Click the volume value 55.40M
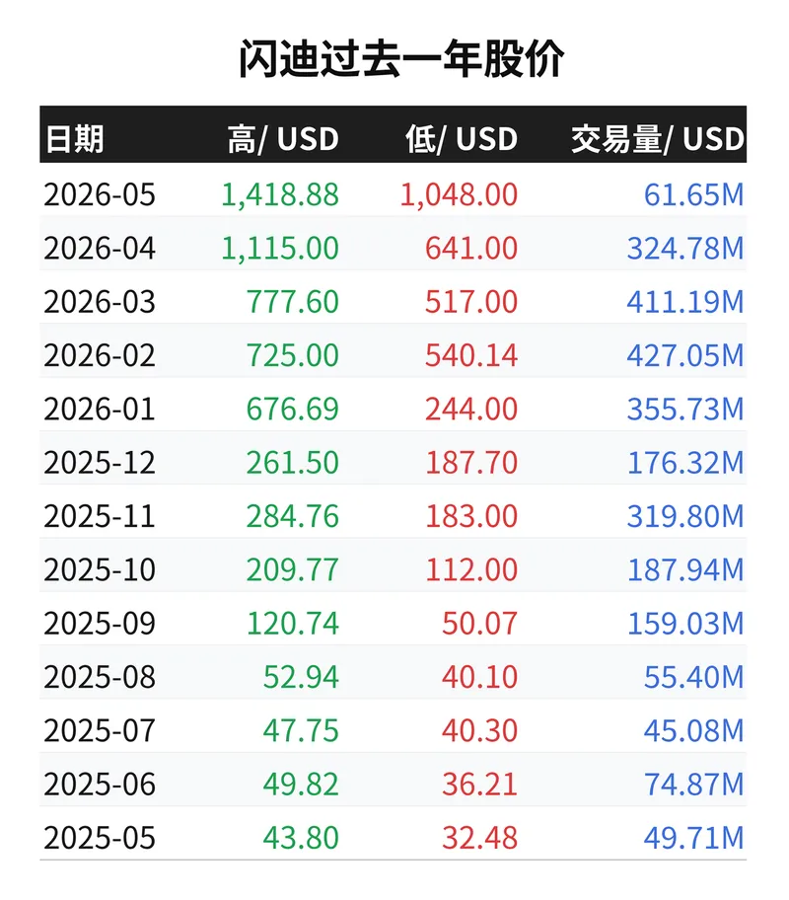789x900 pixels. point(693,677)
